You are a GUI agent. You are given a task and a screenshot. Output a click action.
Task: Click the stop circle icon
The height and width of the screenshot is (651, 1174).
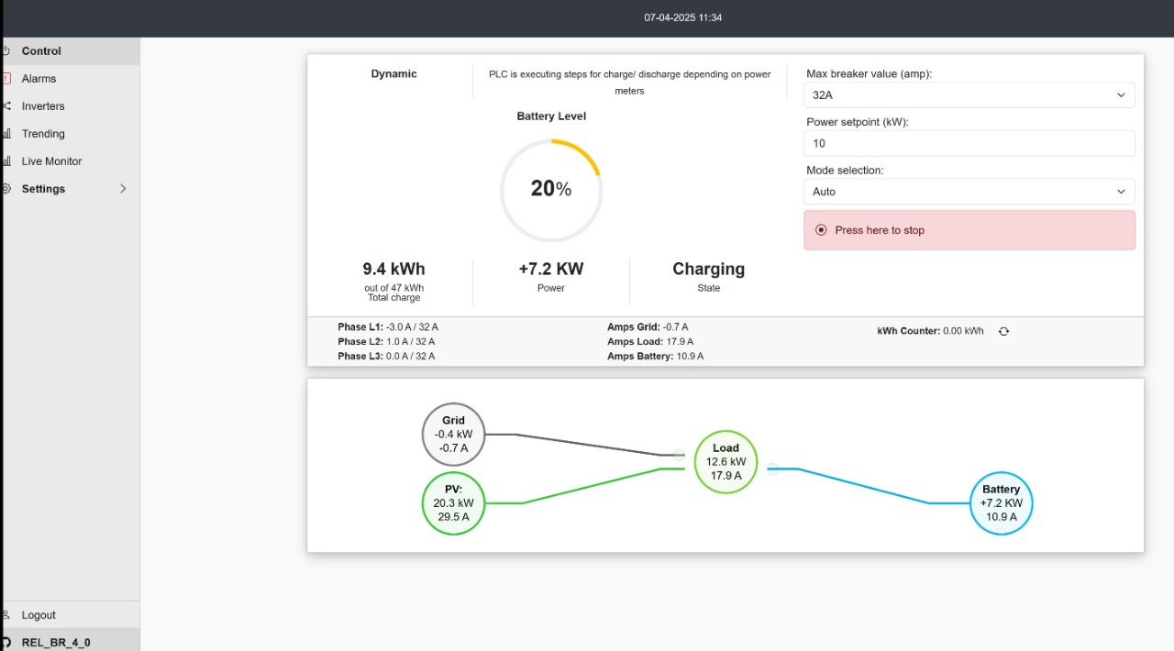(821, 230)
